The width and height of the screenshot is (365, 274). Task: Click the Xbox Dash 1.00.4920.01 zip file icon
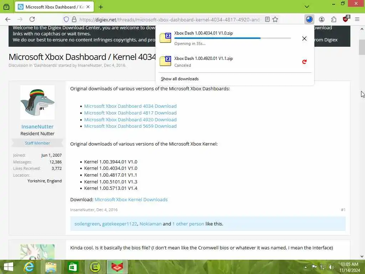[165, 61]
